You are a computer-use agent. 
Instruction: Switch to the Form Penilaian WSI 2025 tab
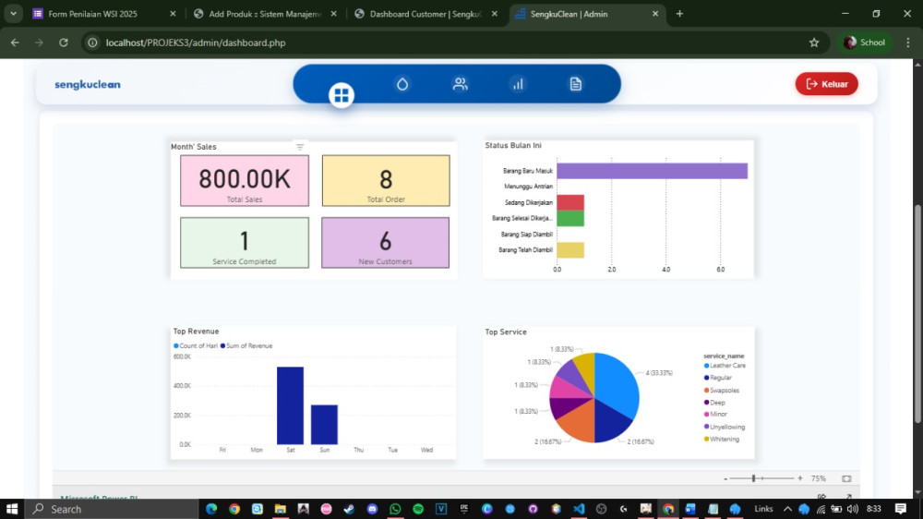pyautogui.click(x=92, y=14)
